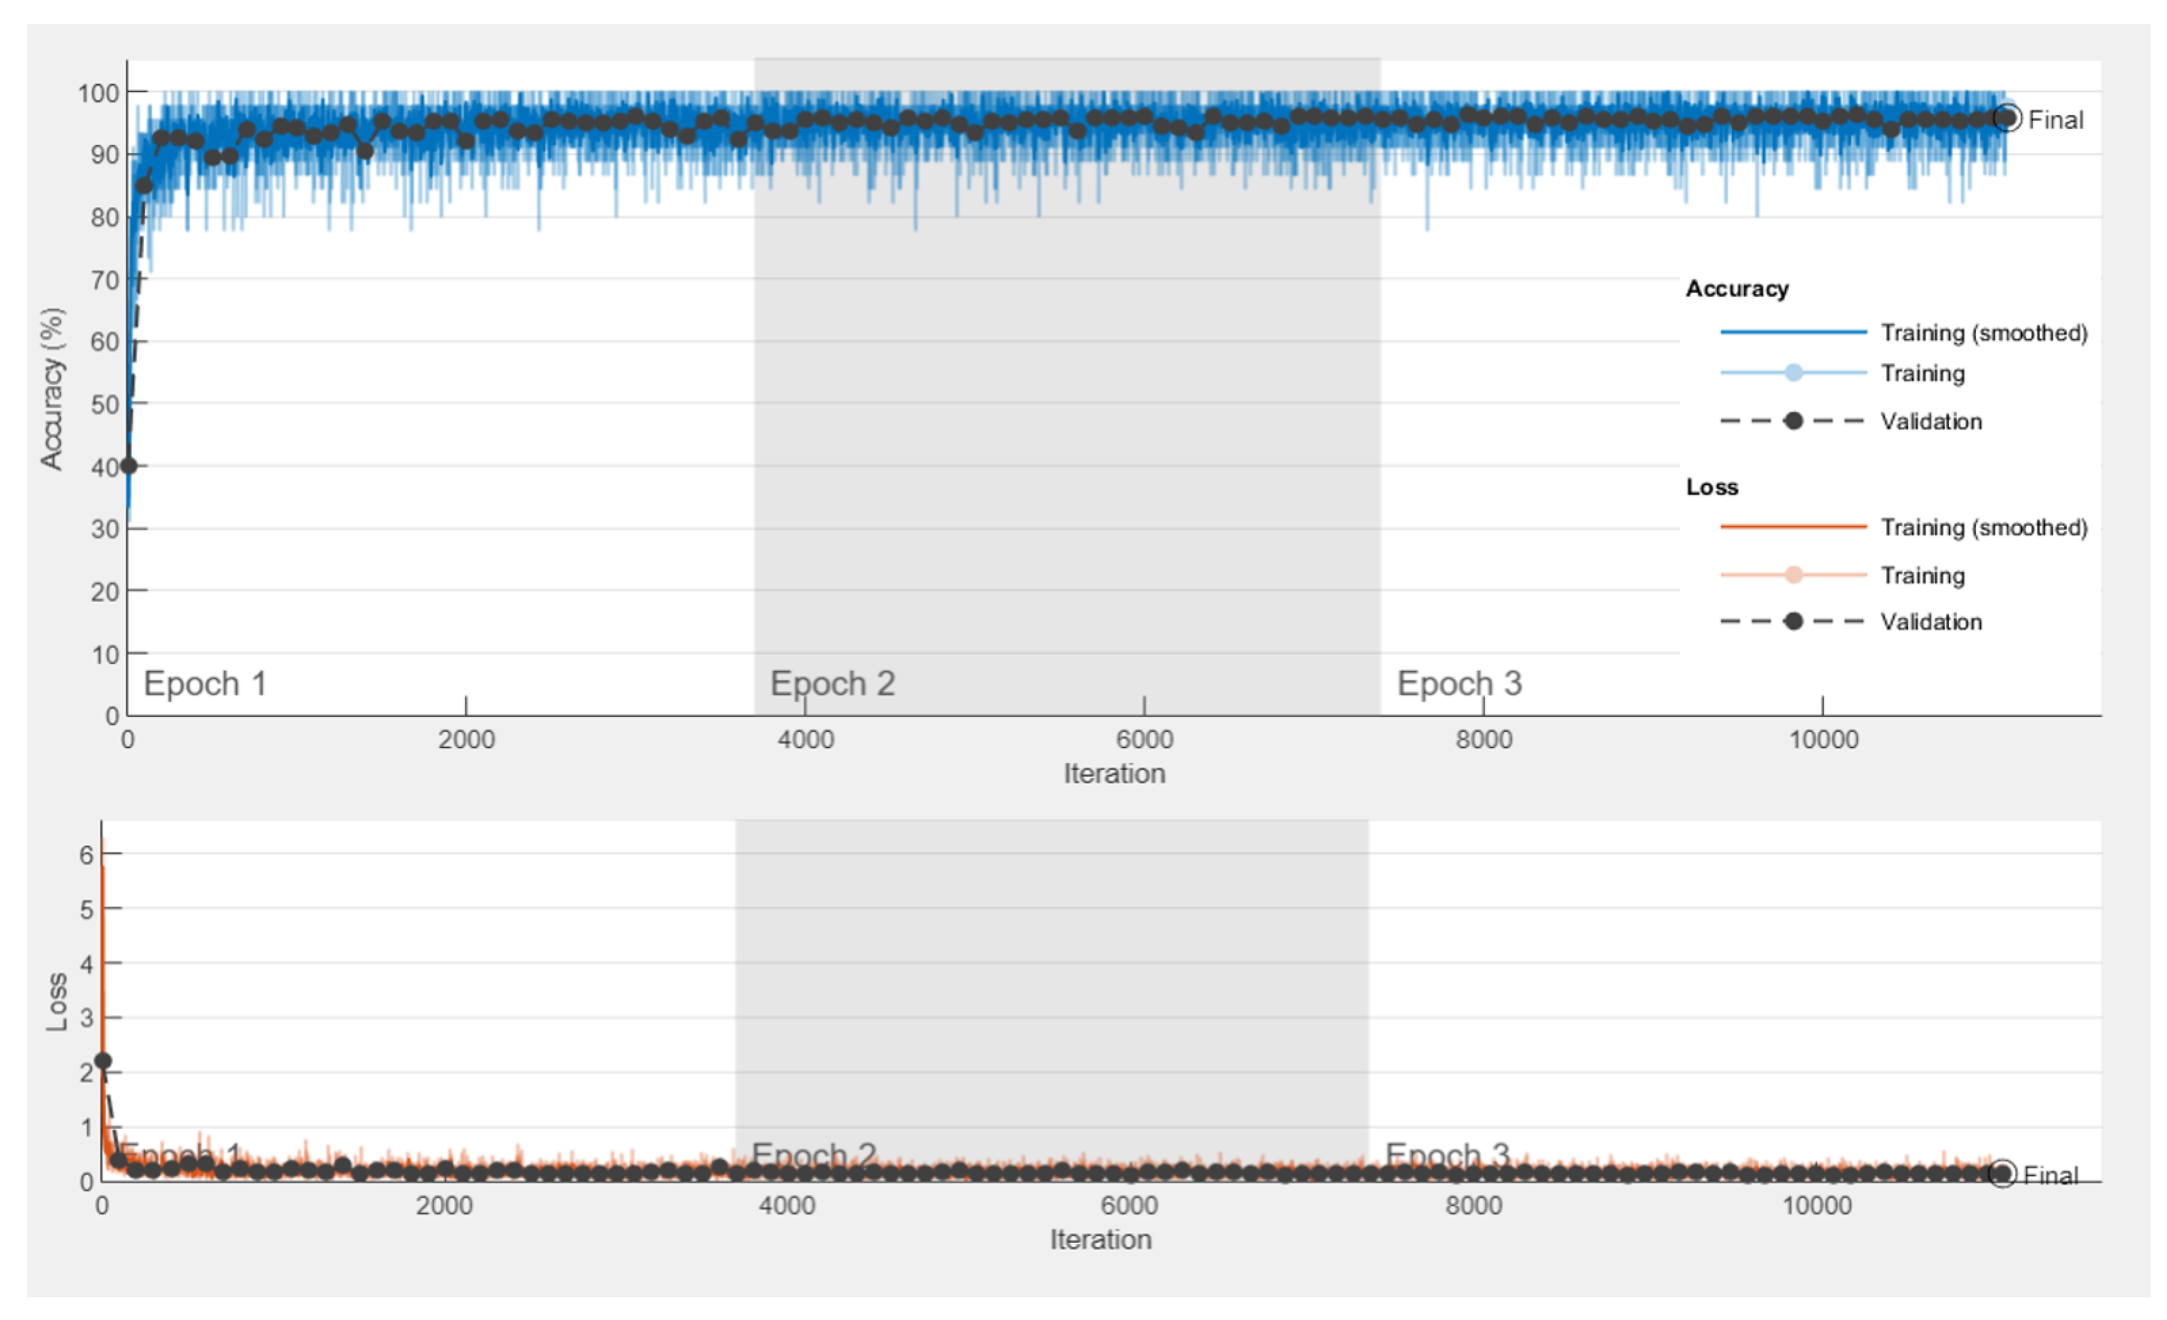The height and width of the screenshot is (1320, 2167).
Task: Click the 100 tick label on accuracy axis
Action: tap(98, 93)
